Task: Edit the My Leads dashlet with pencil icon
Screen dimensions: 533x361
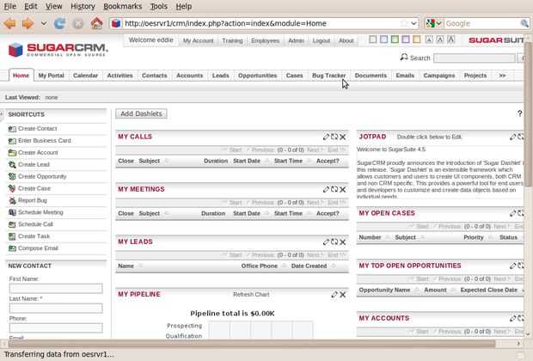Action: (326, 242)
